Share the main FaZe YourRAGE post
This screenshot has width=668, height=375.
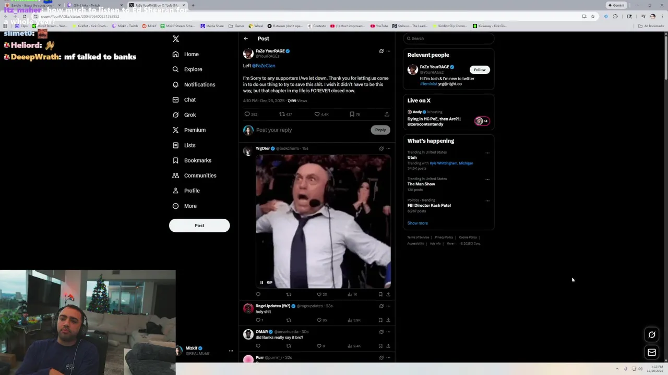click(387, 114)
